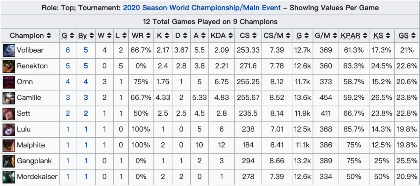This screenshot has width=420, height=186.
Task: Click the Renekton champion icon
Action: pos(9,66)
